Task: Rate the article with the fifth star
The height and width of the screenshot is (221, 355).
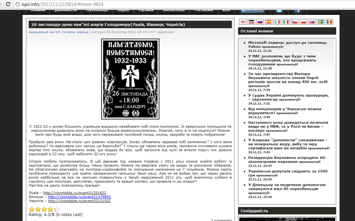Action: pyautogui.click(x=56, y=209)
